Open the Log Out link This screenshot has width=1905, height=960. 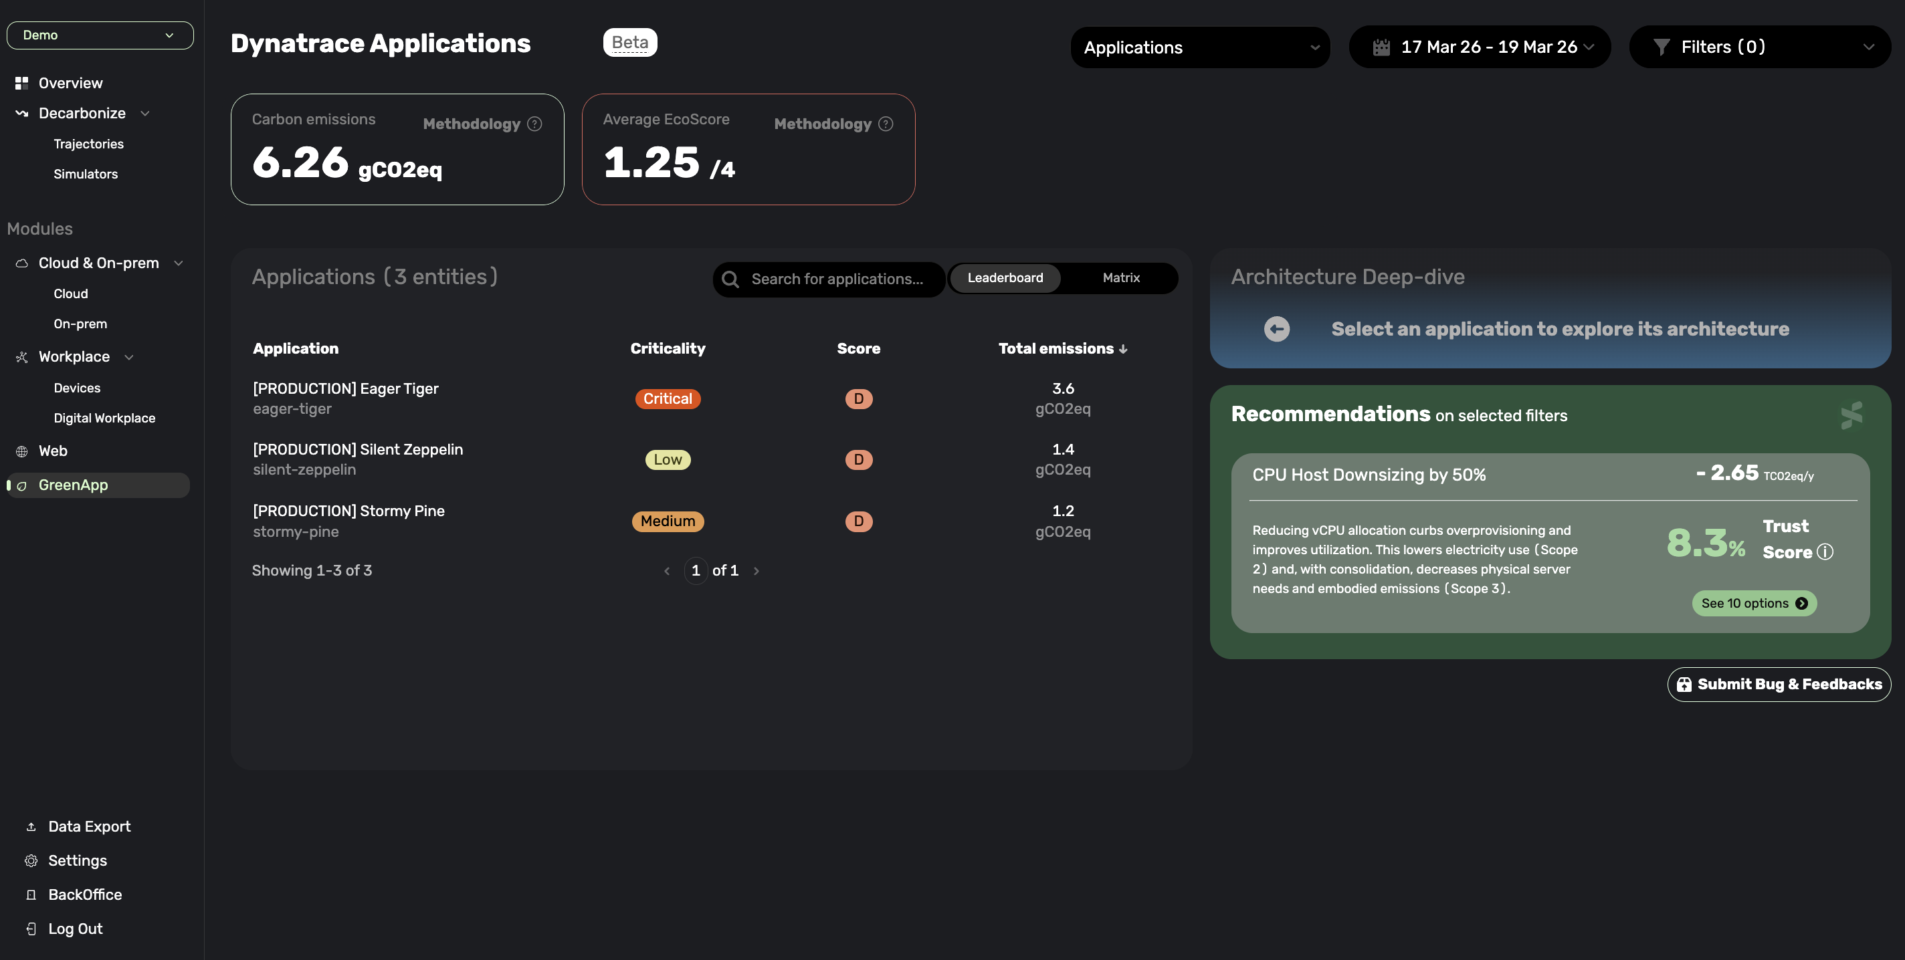tap(75, 928)
